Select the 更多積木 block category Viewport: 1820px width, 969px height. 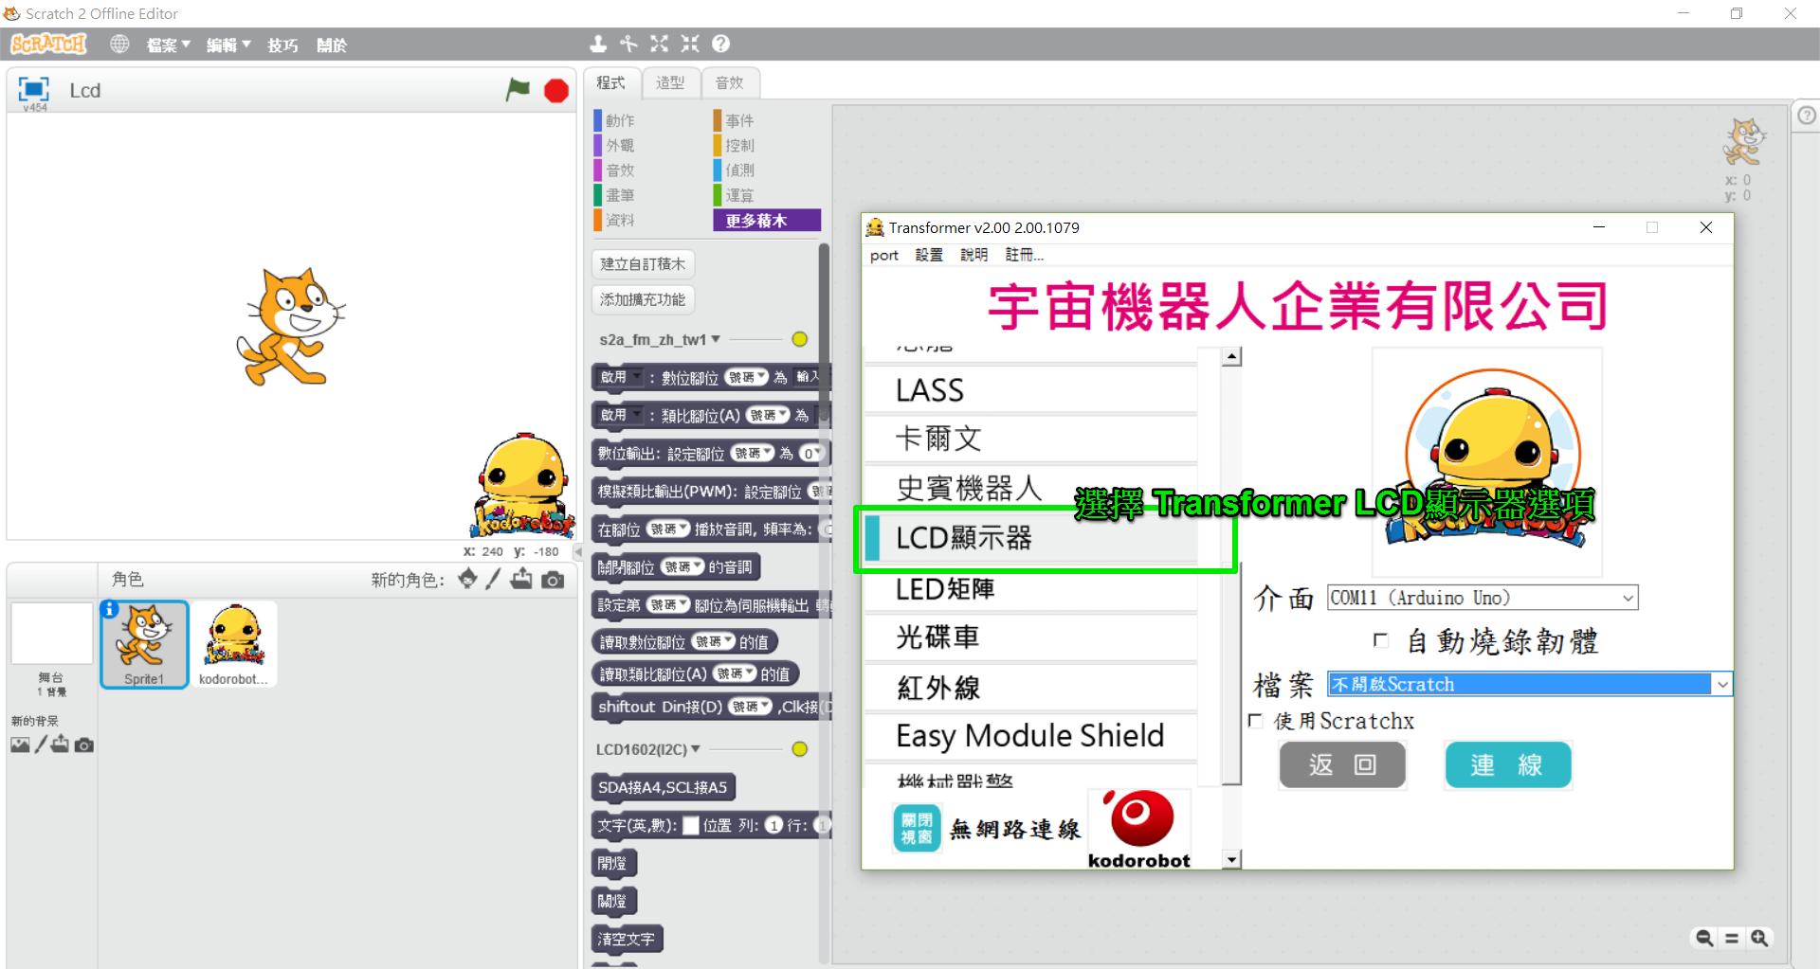[x=767, y=220]
